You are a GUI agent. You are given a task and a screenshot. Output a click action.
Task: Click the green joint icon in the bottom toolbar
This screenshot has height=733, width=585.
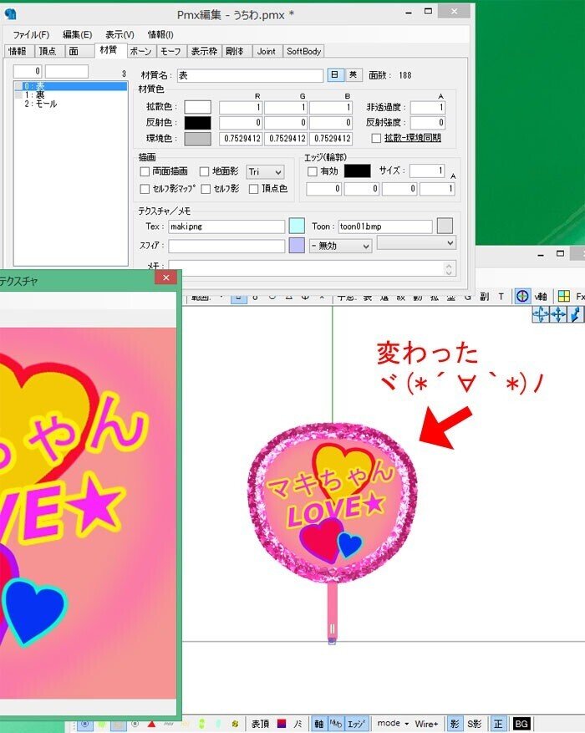click(202, 724)
